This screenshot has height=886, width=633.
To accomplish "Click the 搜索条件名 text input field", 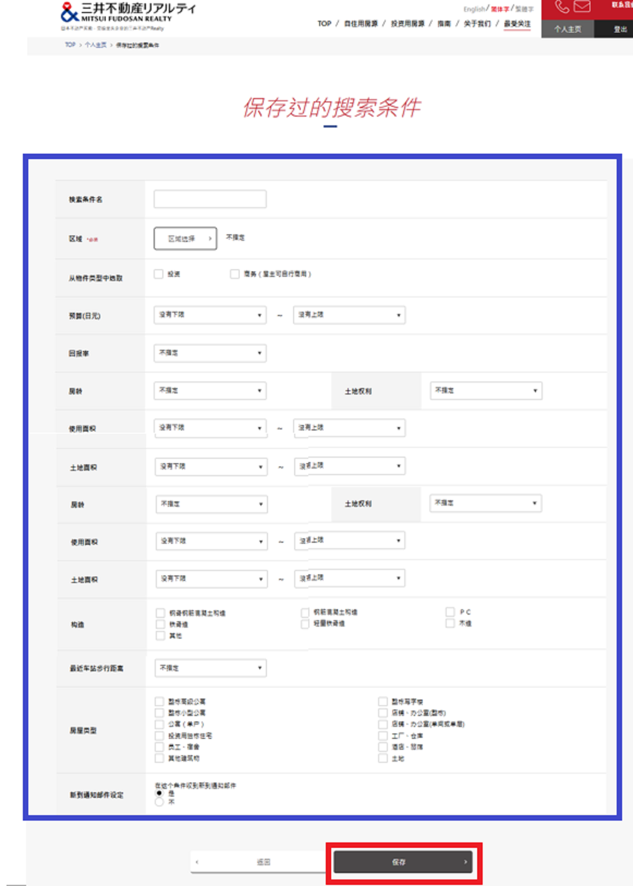I will 210,199.
